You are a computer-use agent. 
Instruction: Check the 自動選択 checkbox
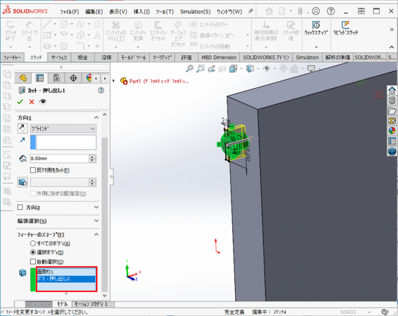(x=33, y=261)
